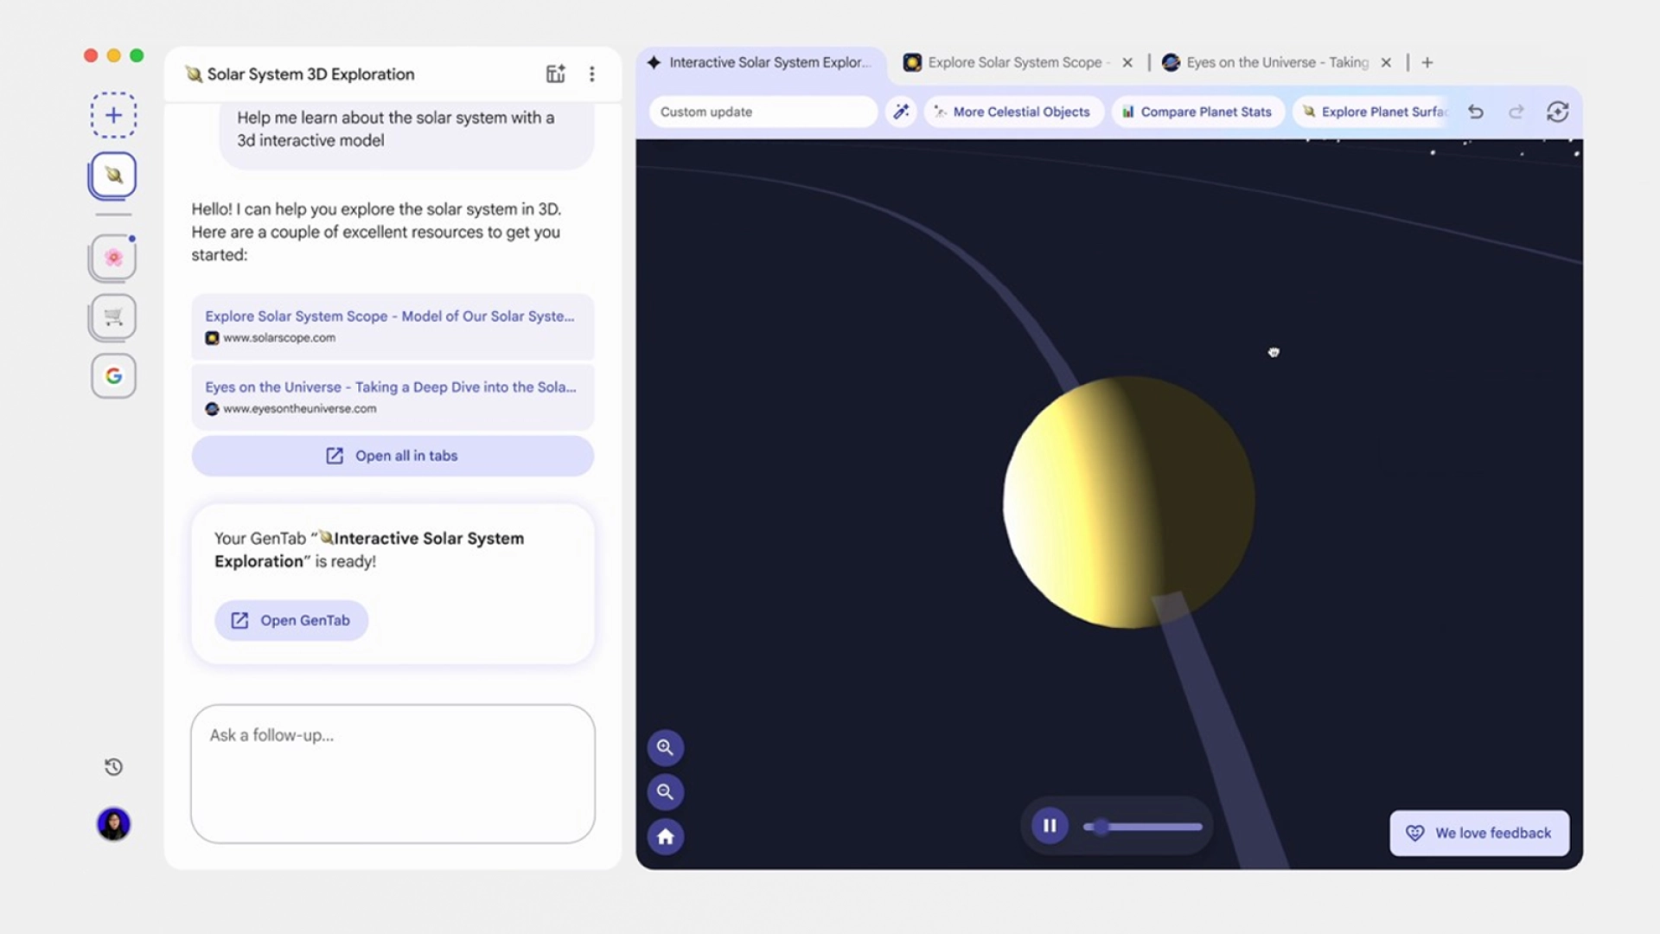The height and width of the screenshot is (934, 1660).
Task: Switch to Explore Solar System Scope tab
Action: click(1013, 62)
